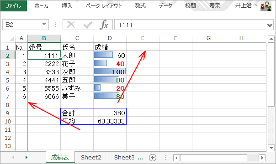Image resolution: width=276 pixels, height=164 pixels.
Task: Select the いずみ name cell
Action: coord(77,88)
